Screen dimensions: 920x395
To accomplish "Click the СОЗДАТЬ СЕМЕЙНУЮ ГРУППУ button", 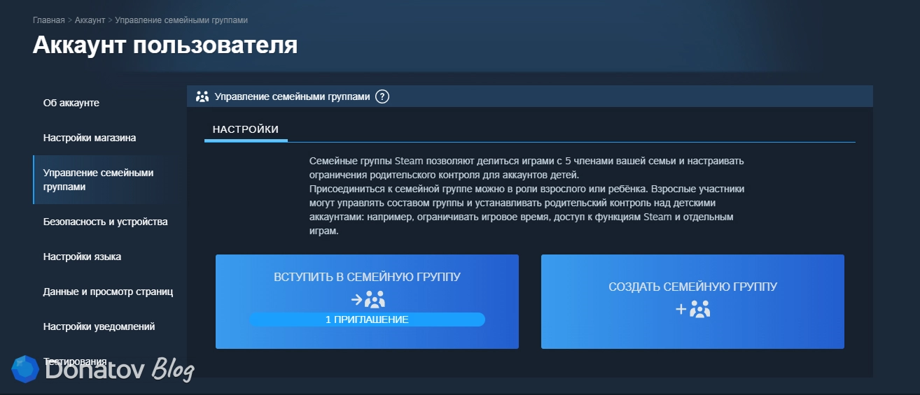I will (692, 301).
